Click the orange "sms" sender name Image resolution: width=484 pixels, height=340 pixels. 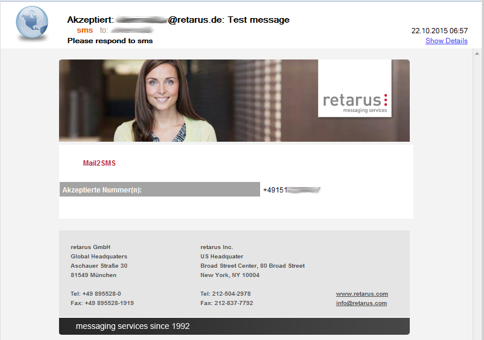tap(85, 30)
